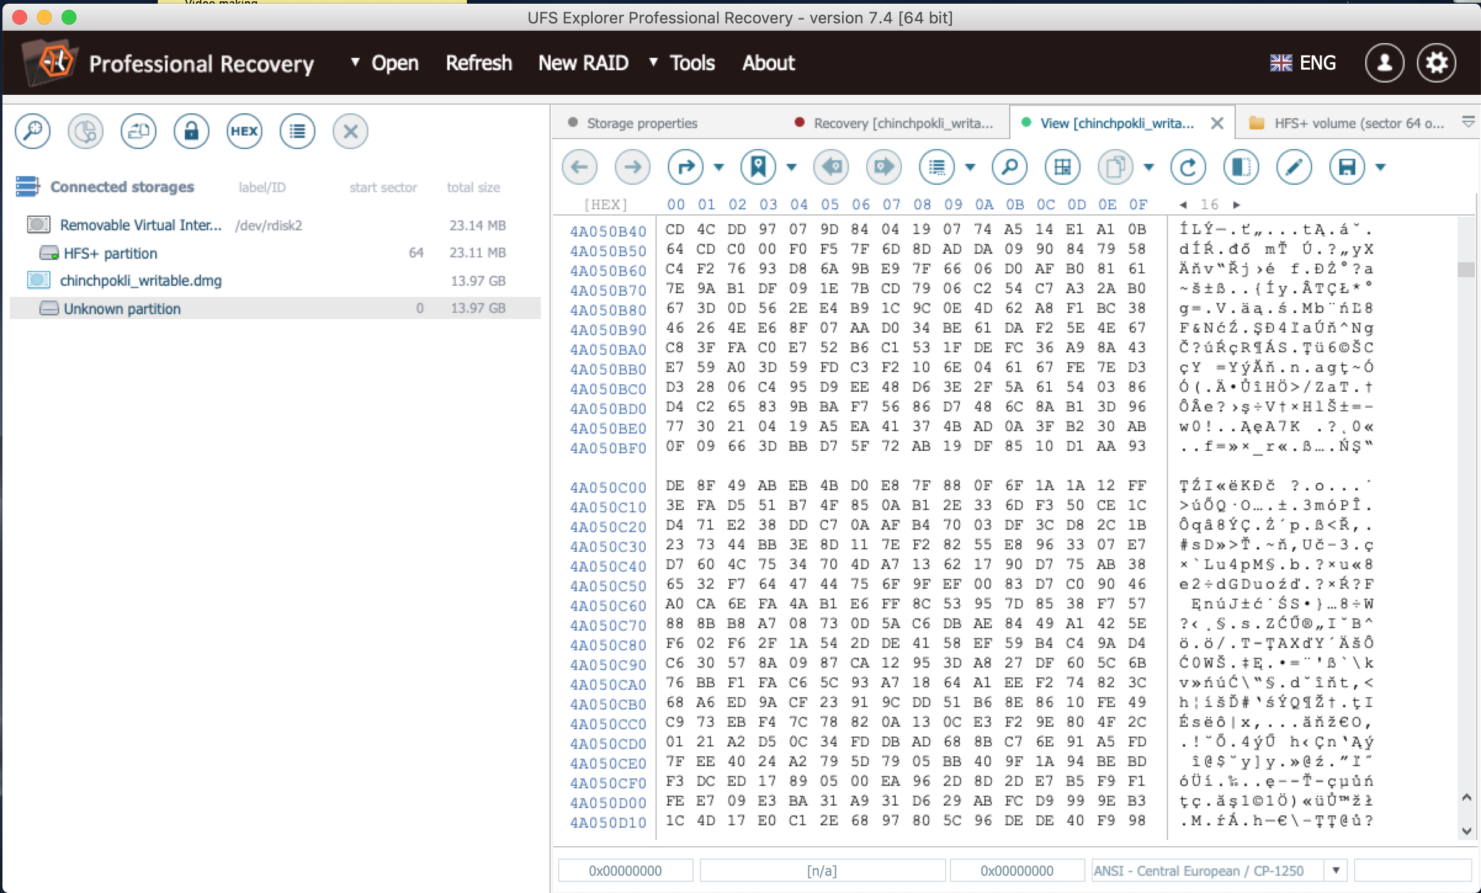Click Refresh in the top menu
This screenshot has width=1481, height=893.
pyautogui.click(x=479, y=63)
